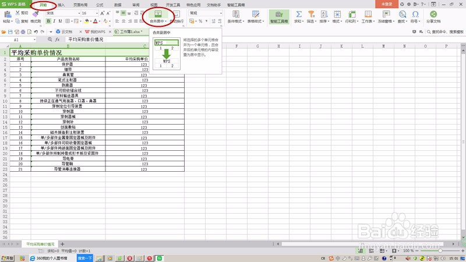The image size is (466, 262).
Task: Click the Paste (粘贴) clipboard icon
Action: point(8,14)
